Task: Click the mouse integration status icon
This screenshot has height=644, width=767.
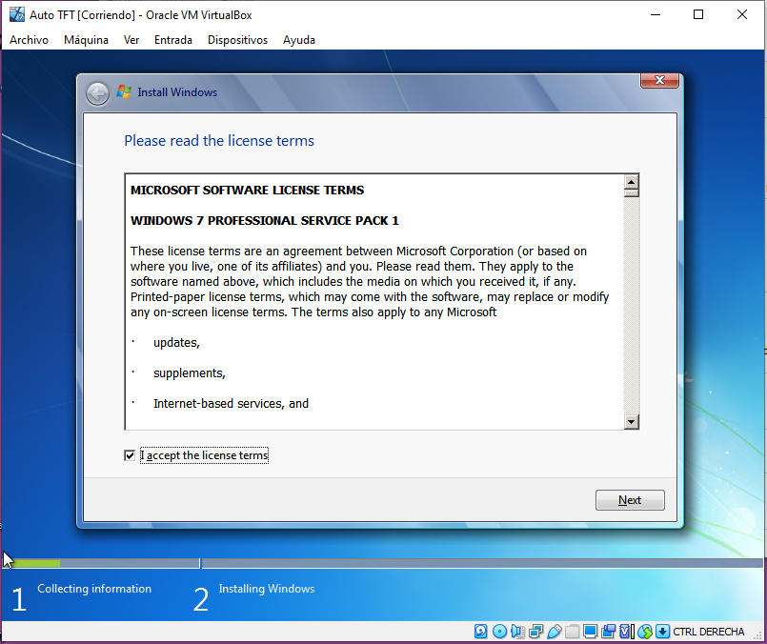Action: click(645, 632)
